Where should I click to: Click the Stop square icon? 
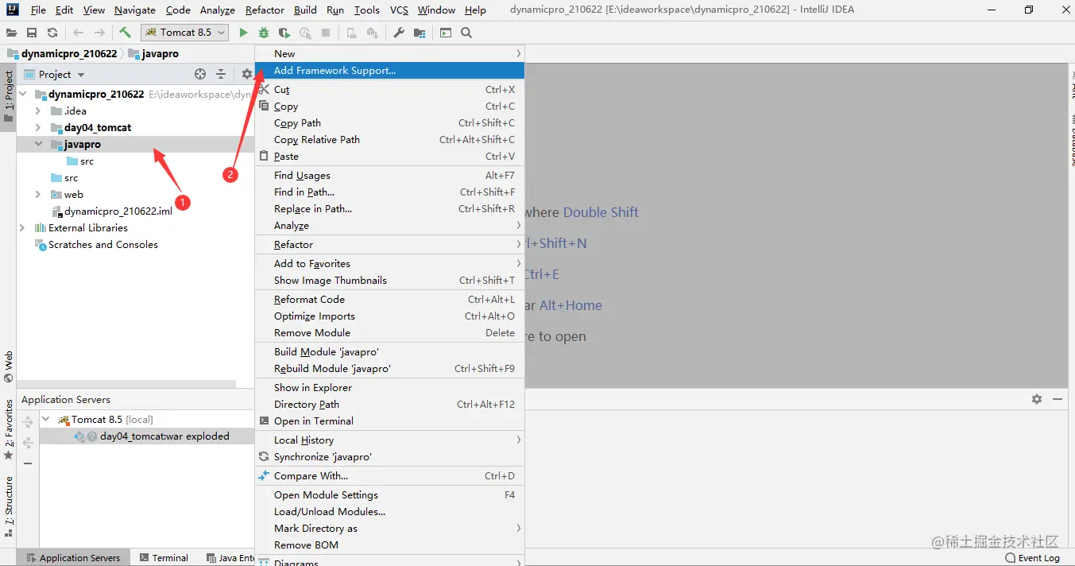tap(326, 33)
